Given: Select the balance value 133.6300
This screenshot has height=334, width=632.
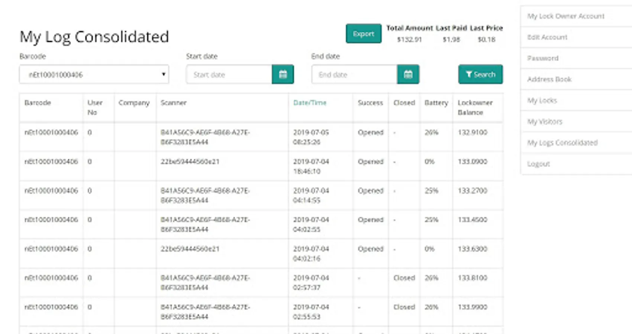Looking at the screenshot, I should tap(473, 249).
